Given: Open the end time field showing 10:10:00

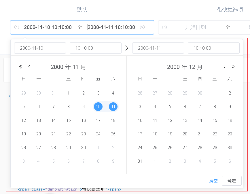Looking at the screenshot, I should 214,48.
